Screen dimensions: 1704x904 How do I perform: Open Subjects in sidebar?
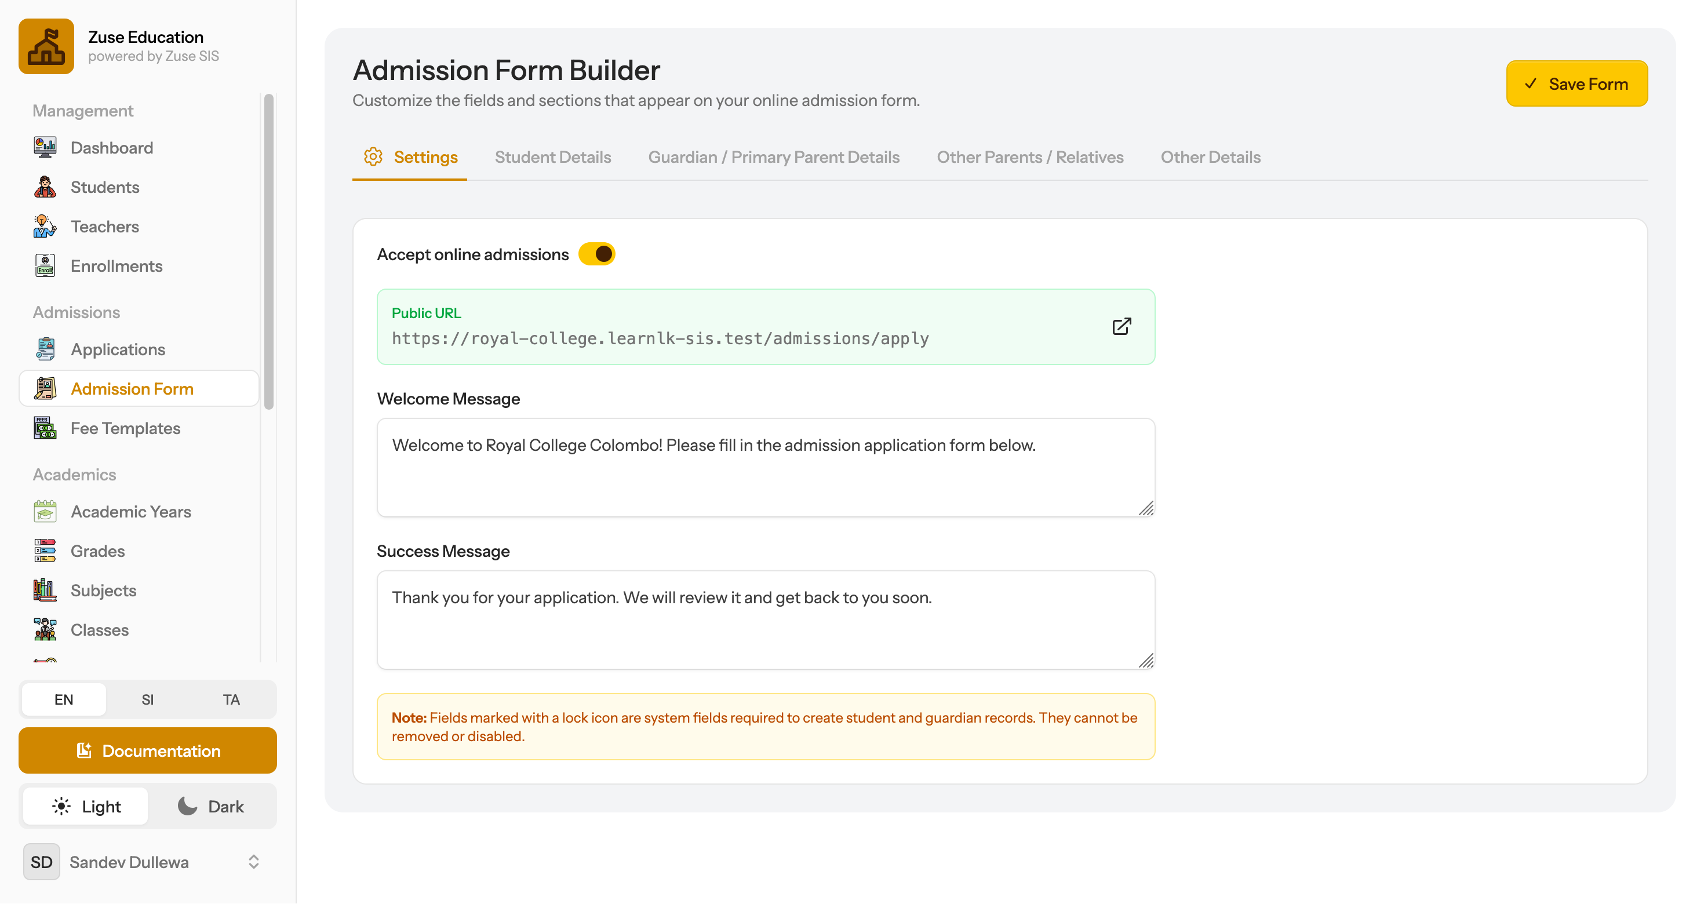click(x=139, y=590)
